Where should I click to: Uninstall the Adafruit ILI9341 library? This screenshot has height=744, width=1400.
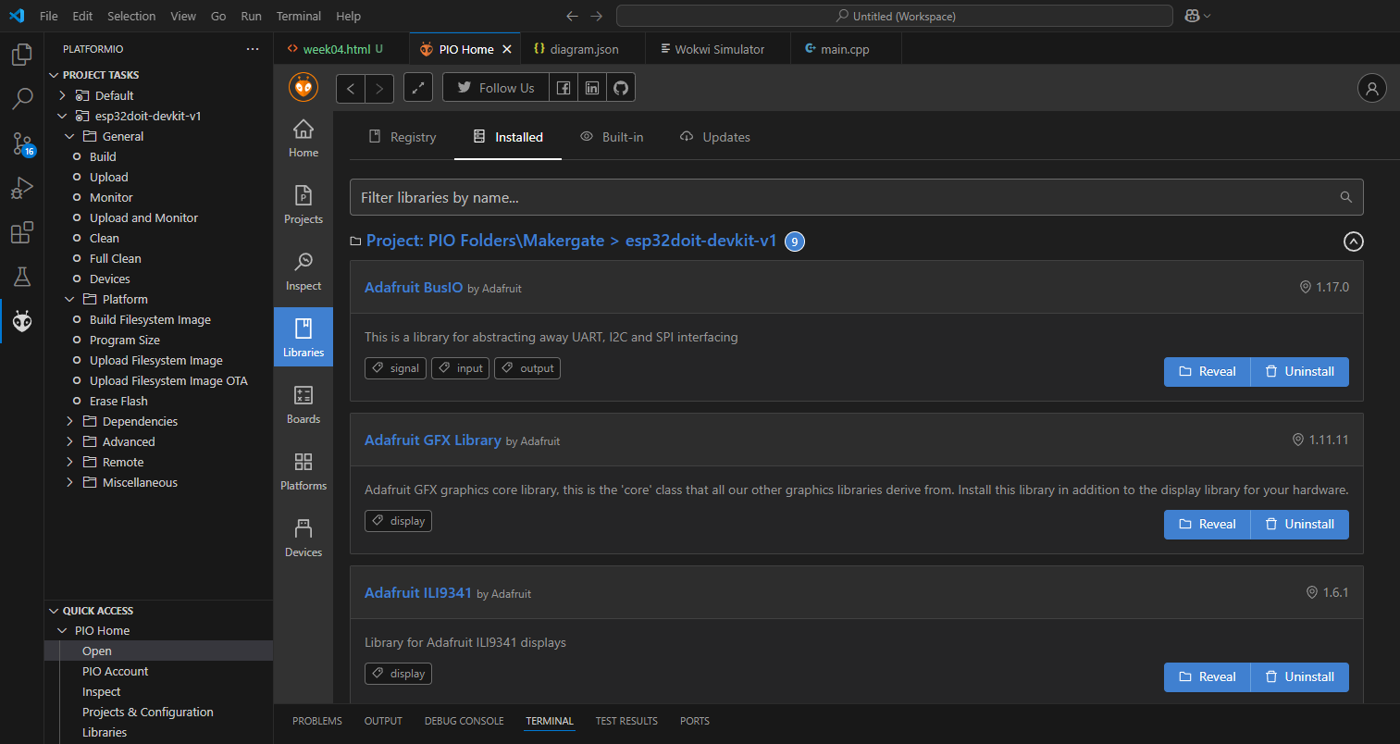1300,676
